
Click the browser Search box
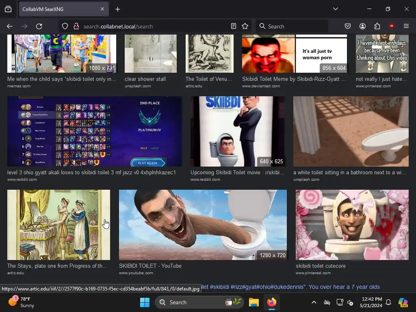[x=292, y=26]
